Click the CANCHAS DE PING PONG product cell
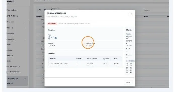This screenshot has width=175, height=92. click(x=59, y=64)
